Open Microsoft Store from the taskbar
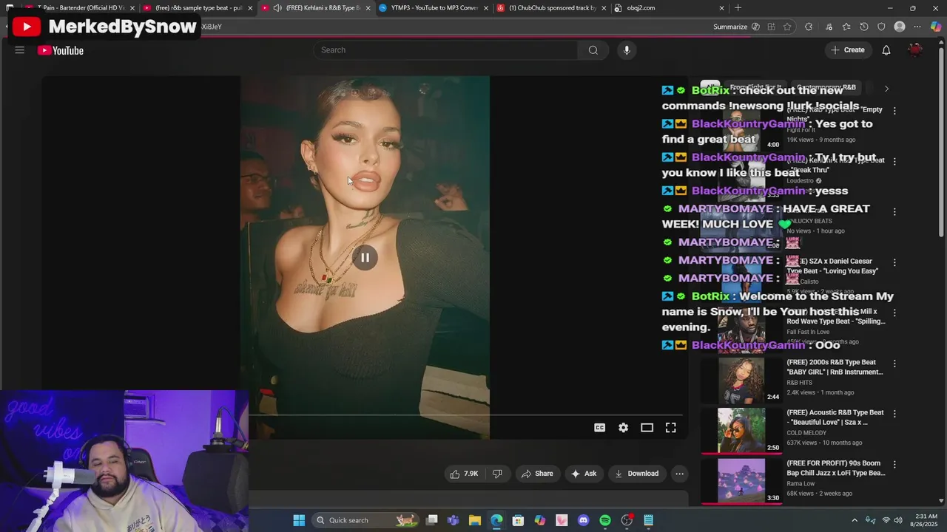 click(x=518, y=520)
